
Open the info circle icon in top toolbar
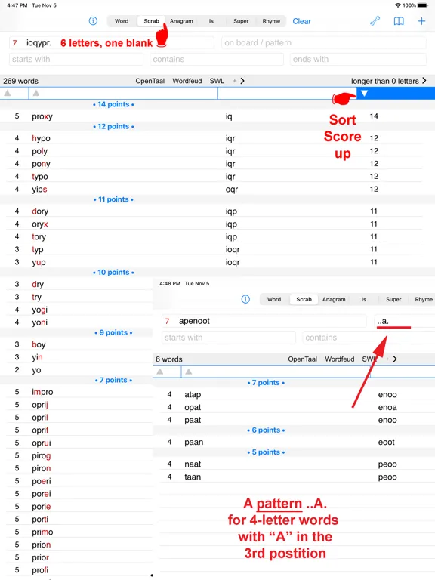point(93,21)
